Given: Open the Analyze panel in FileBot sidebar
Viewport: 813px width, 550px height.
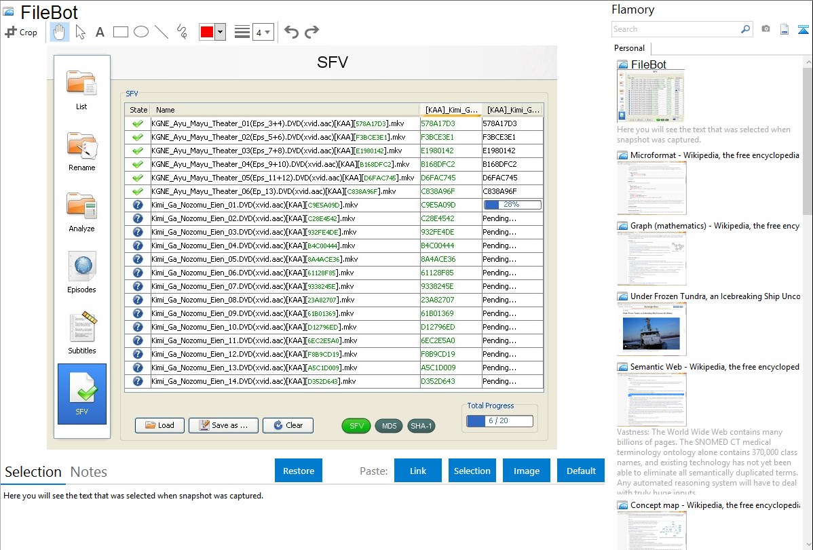Looking at the screenshot, I should tap(81, 212).
